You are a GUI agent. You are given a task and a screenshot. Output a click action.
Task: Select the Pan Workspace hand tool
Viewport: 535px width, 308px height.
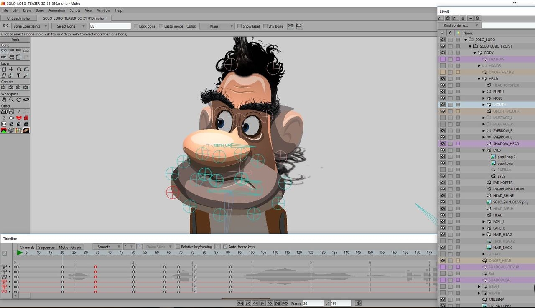point(4,100)
